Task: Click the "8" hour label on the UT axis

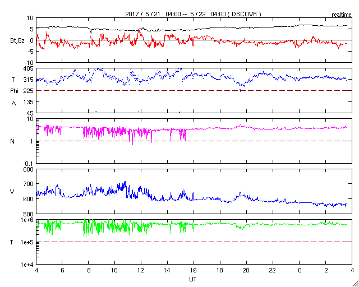Action: [x=89, y=271]
